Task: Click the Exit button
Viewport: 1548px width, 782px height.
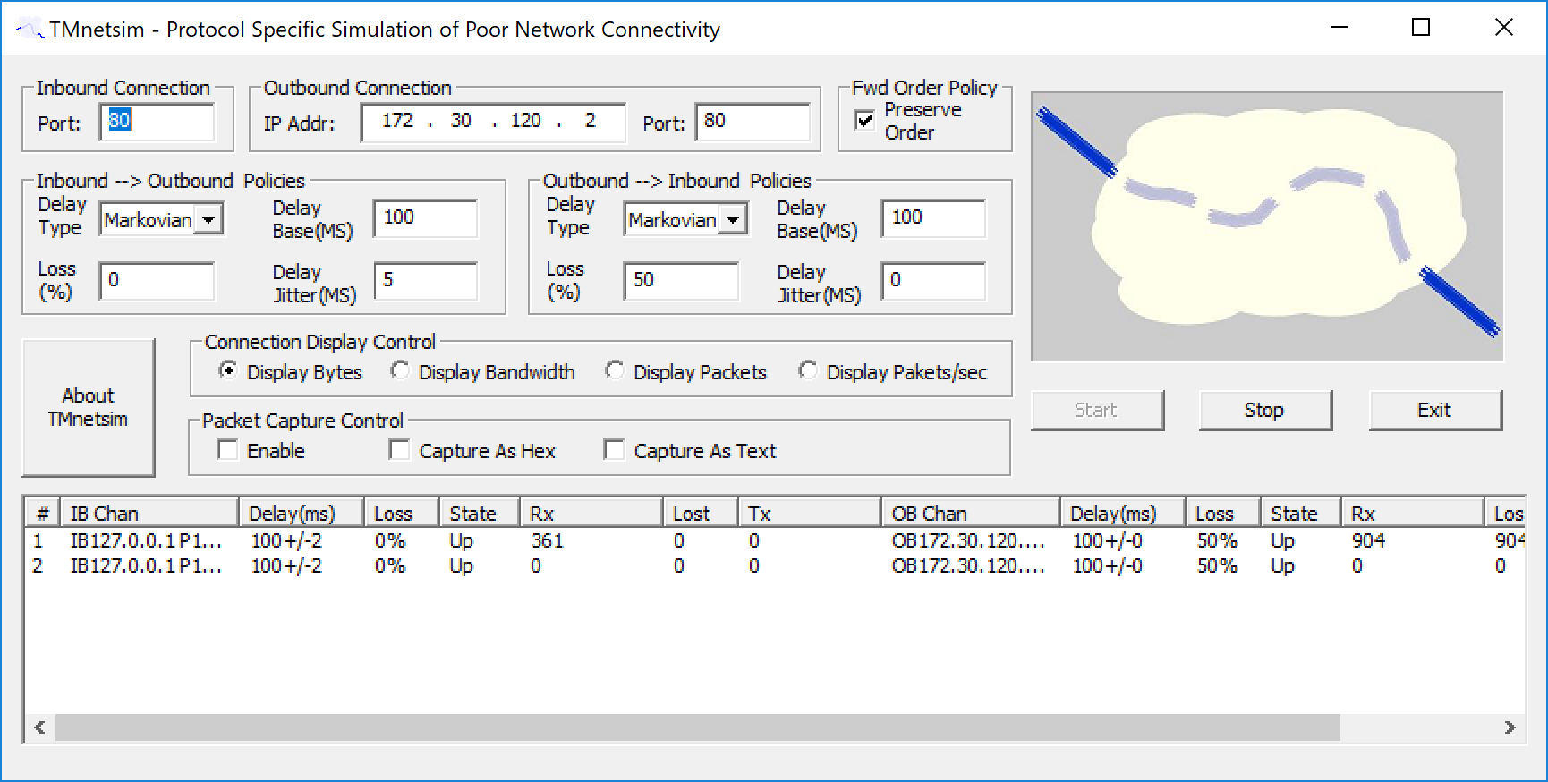Action: [1434, 410]
